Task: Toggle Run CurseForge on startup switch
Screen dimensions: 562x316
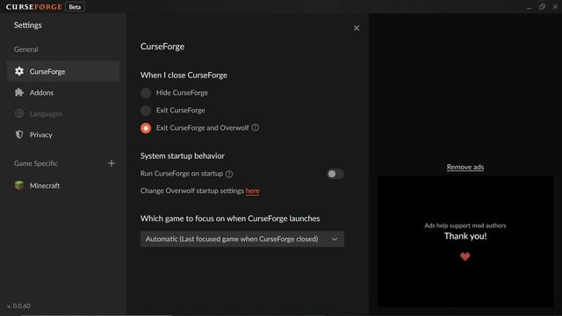Action: 335,174
